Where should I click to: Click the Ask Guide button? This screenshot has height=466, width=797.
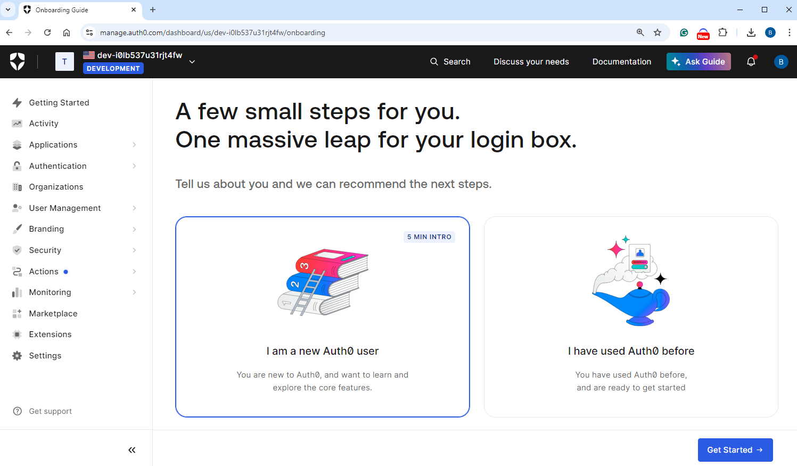tap(698, 62)
